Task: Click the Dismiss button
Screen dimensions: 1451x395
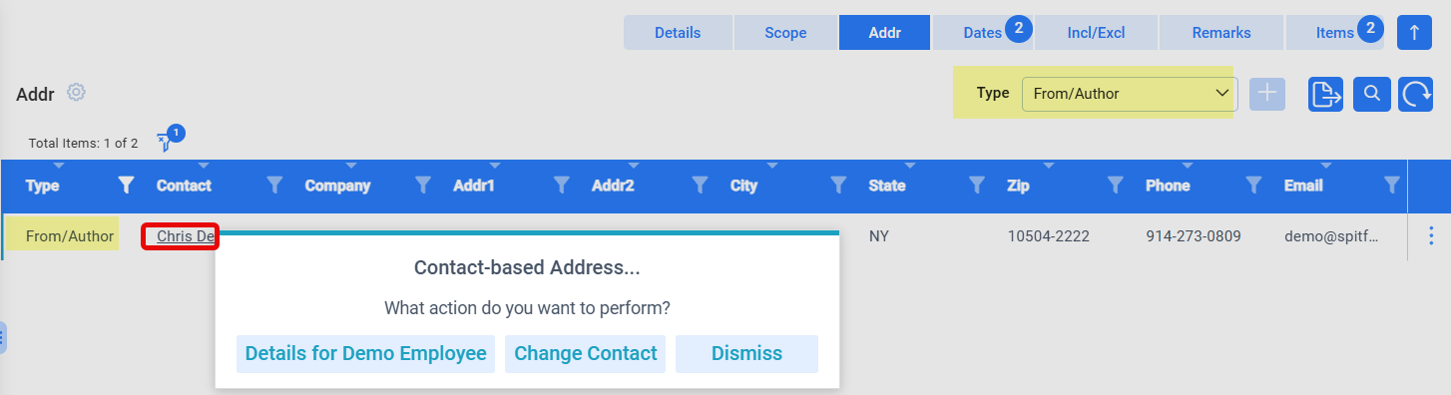Action: click(746, 353)
